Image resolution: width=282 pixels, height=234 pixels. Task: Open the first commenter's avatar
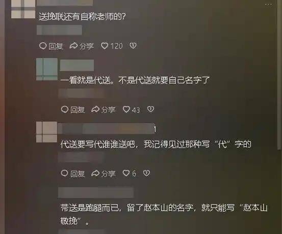[x=23, y=9]
